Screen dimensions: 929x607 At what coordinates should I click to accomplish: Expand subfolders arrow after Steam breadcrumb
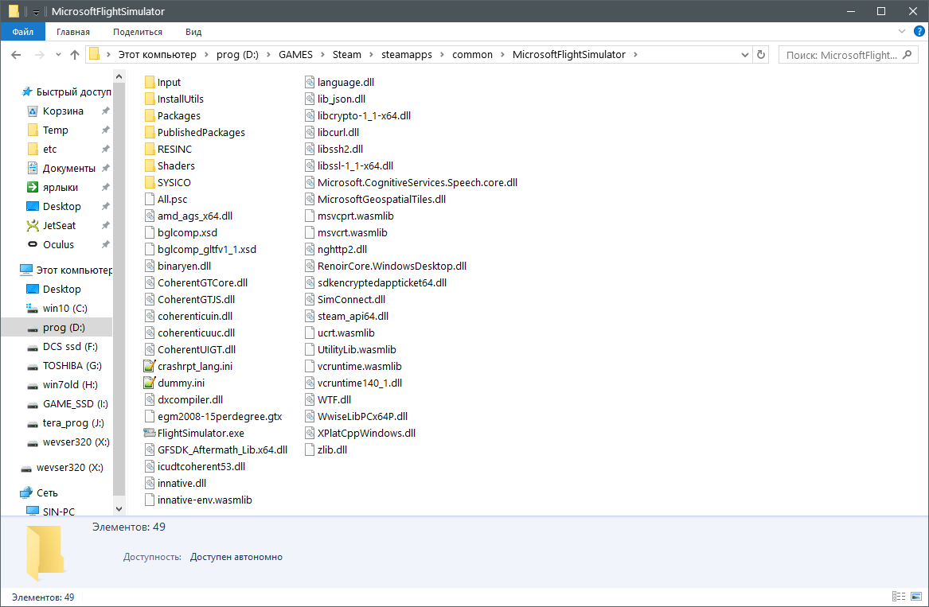click(x=372, y=54)
